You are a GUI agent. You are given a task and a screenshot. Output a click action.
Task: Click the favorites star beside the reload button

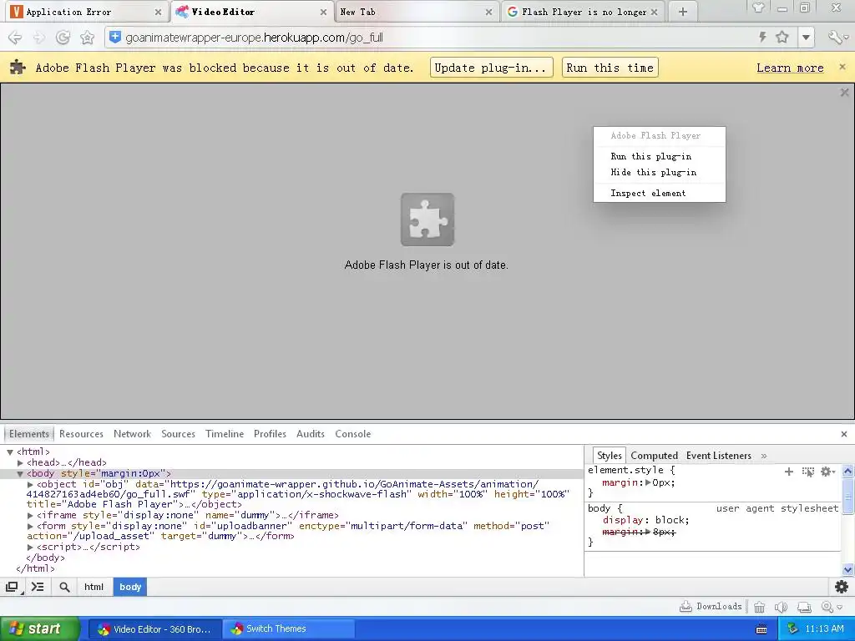[87, 38]
